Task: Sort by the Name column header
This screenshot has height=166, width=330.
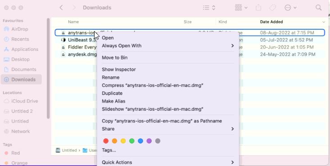Action: pyautogui.click(x=73, y=22)
